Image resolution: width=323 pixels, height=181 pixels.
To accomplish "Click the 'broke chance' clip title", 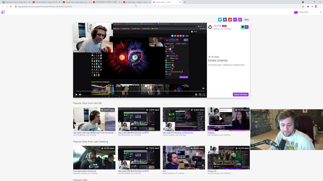I will pos(218,60).
